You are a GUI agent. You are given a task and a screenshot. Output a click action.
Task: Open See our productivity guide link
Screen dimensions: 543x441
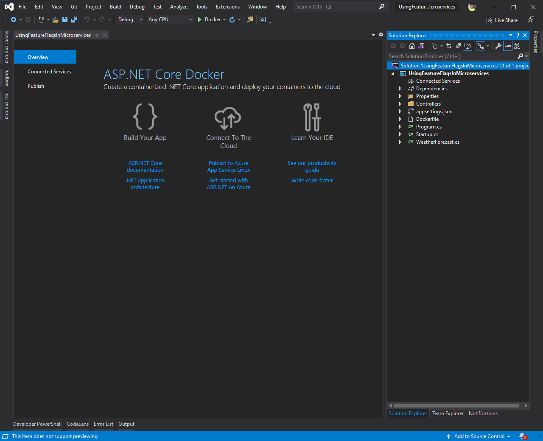(x=312, y=166)
